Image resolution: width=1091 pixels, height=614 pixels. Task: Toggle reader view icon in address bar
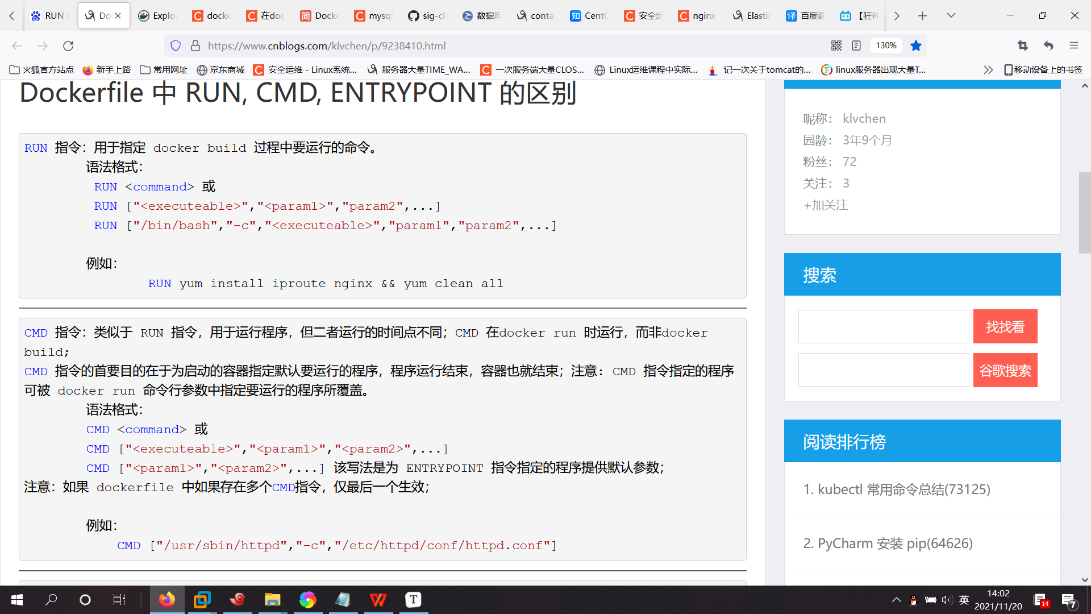click(x=856, y=45)
